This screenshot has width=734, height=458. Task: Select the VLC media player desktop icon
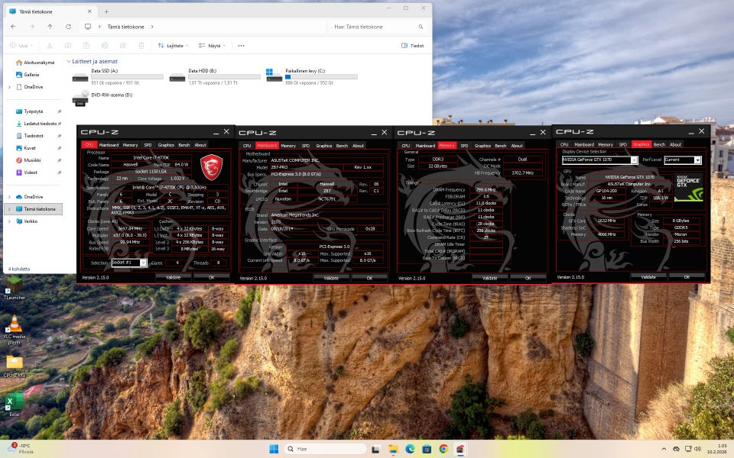[14, 329]
